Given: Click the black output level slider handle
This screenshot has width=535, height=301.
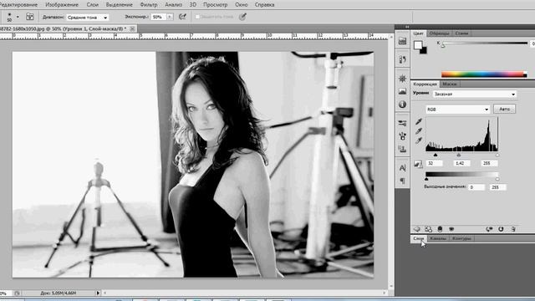Looking at the screenshot, I should click(x=426, y=179).
